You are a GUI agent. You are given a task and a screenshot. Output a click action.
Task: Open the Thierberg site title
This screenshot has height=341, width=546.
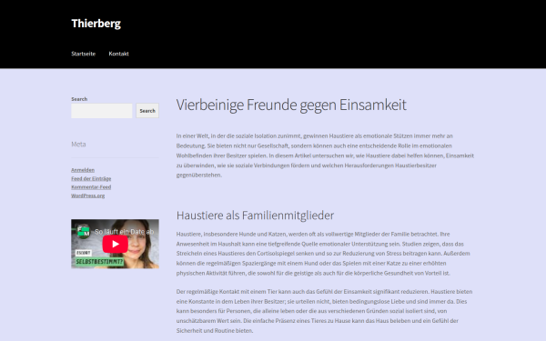(96, 24)
